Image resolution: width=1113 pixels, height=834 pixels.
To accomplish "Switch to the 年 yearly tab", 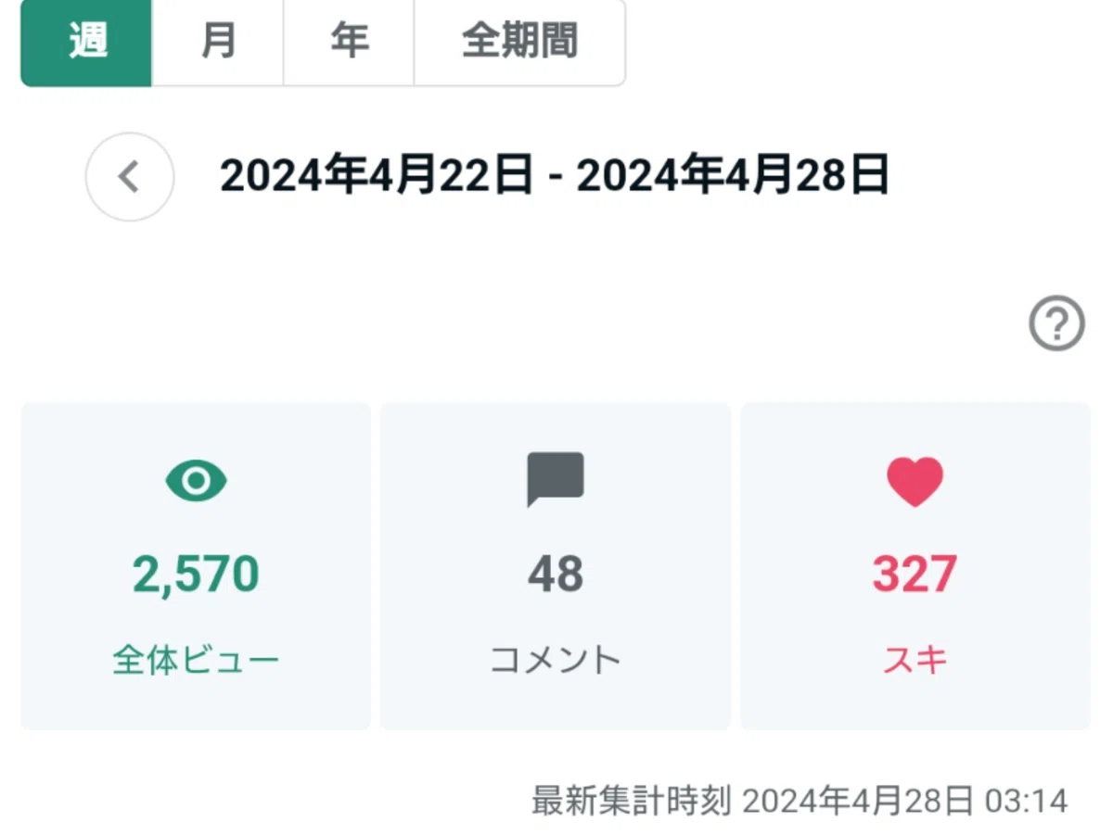I will (349, 43).
